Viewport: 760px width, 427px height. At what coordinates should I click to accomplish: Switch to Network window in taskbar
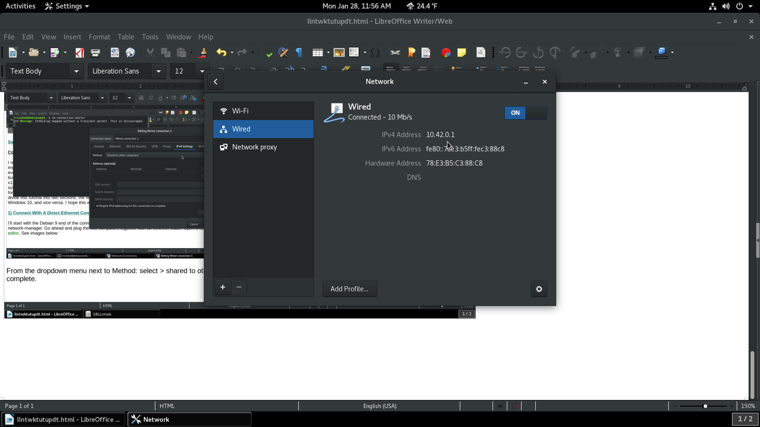[190, 419]
